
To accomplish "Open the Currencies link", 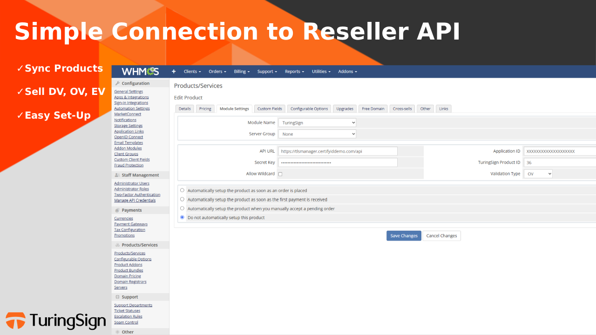I will click(x=123, y=218).
